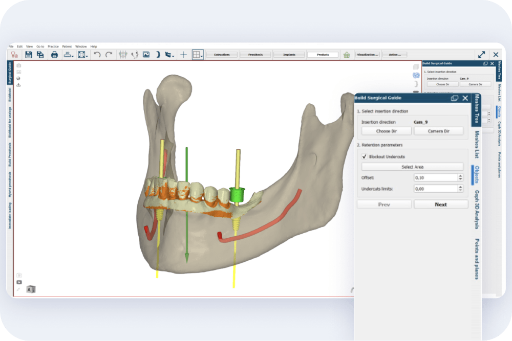Print using the printer toolbar icon
Screen dimensions: 512x341
(54, 54)
